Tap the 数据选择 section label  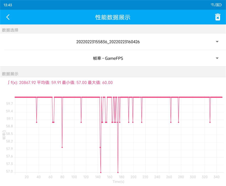[10, 30]
